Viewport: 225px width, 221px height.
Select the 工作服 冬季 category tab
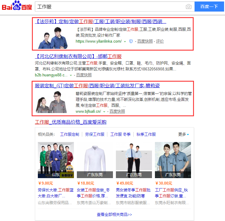point(120,134)
